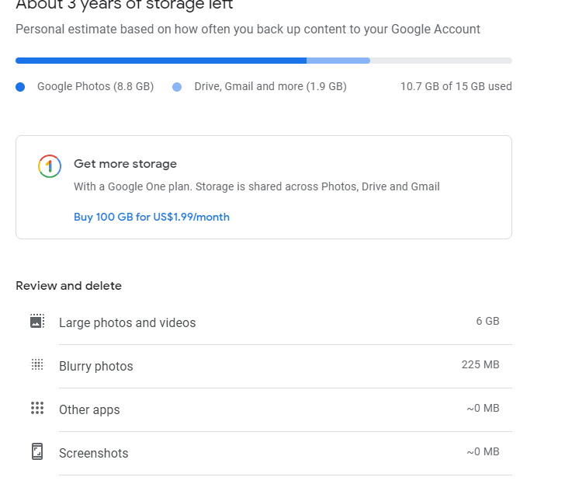Open the Other apps label

click(x=89, y=409)
